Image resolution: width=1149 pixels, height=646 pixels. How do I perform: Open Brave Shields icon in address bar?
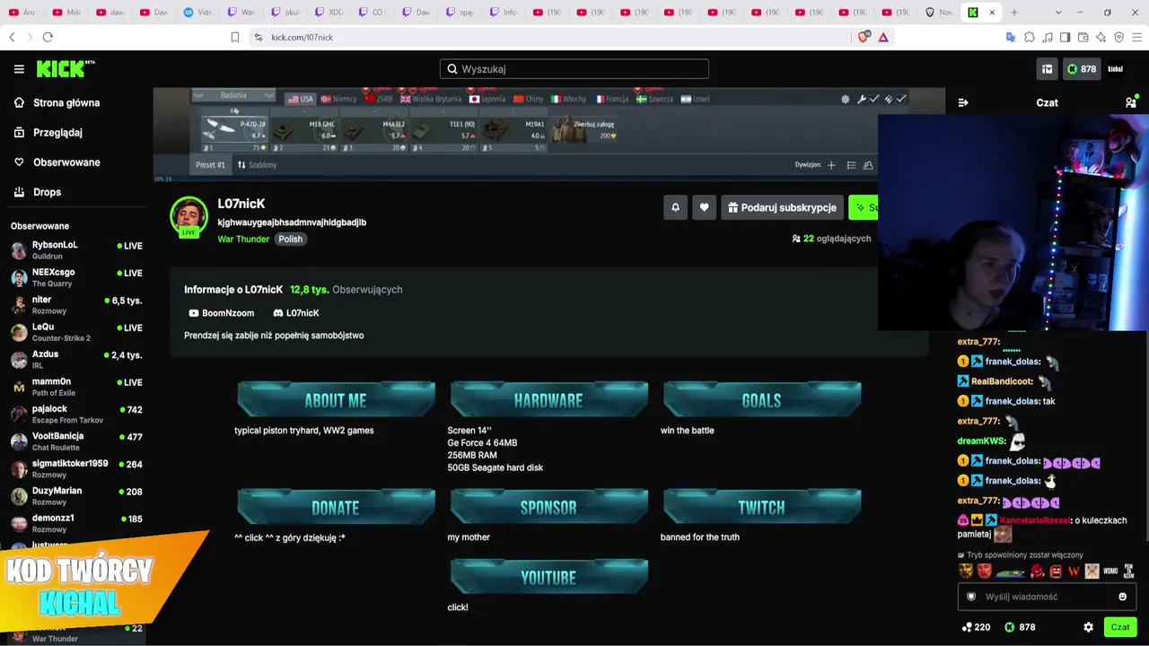(864, 37)
